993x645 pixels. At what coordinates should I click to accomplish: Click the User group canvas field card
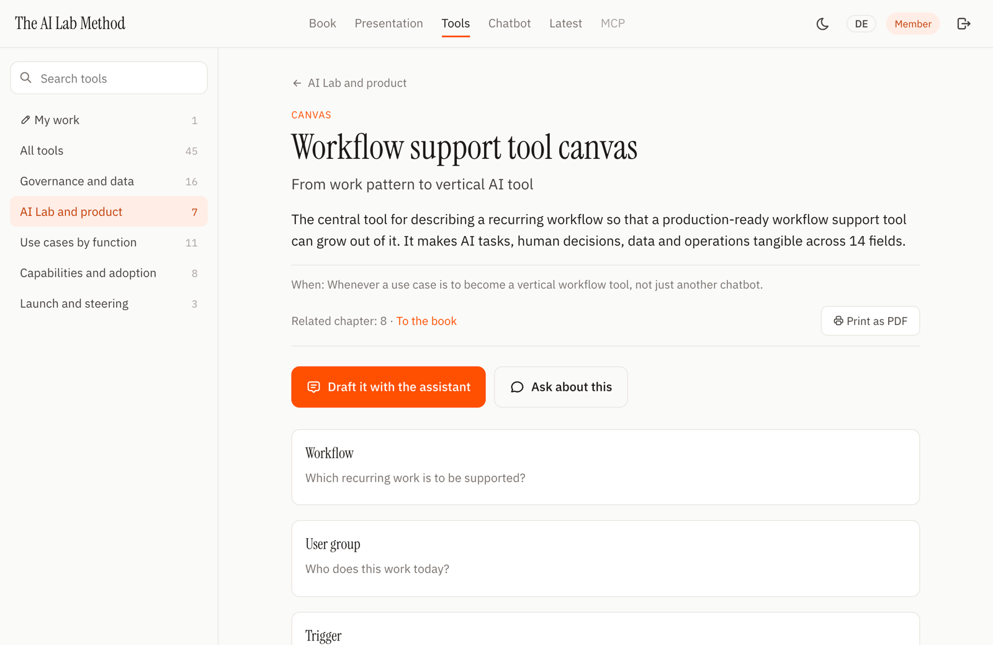tap(606, 558)
